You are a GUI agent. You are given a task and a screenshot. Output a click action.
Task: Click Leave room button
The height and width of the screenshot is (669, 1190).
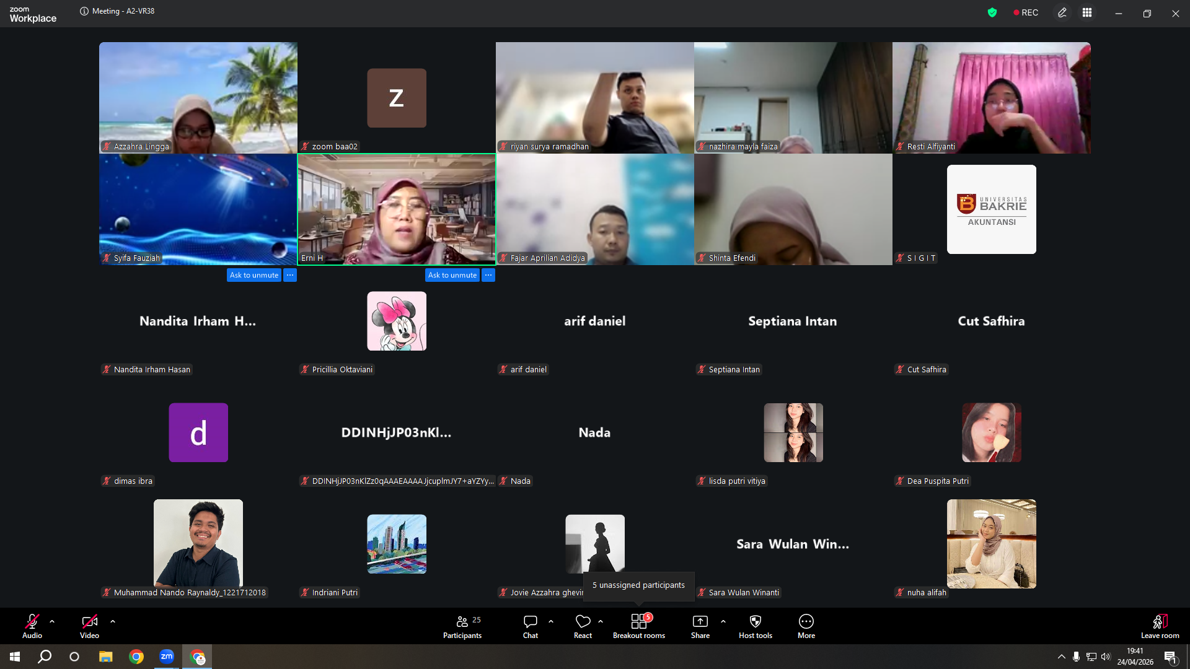pyautogui.click(x=1160, y=626)
